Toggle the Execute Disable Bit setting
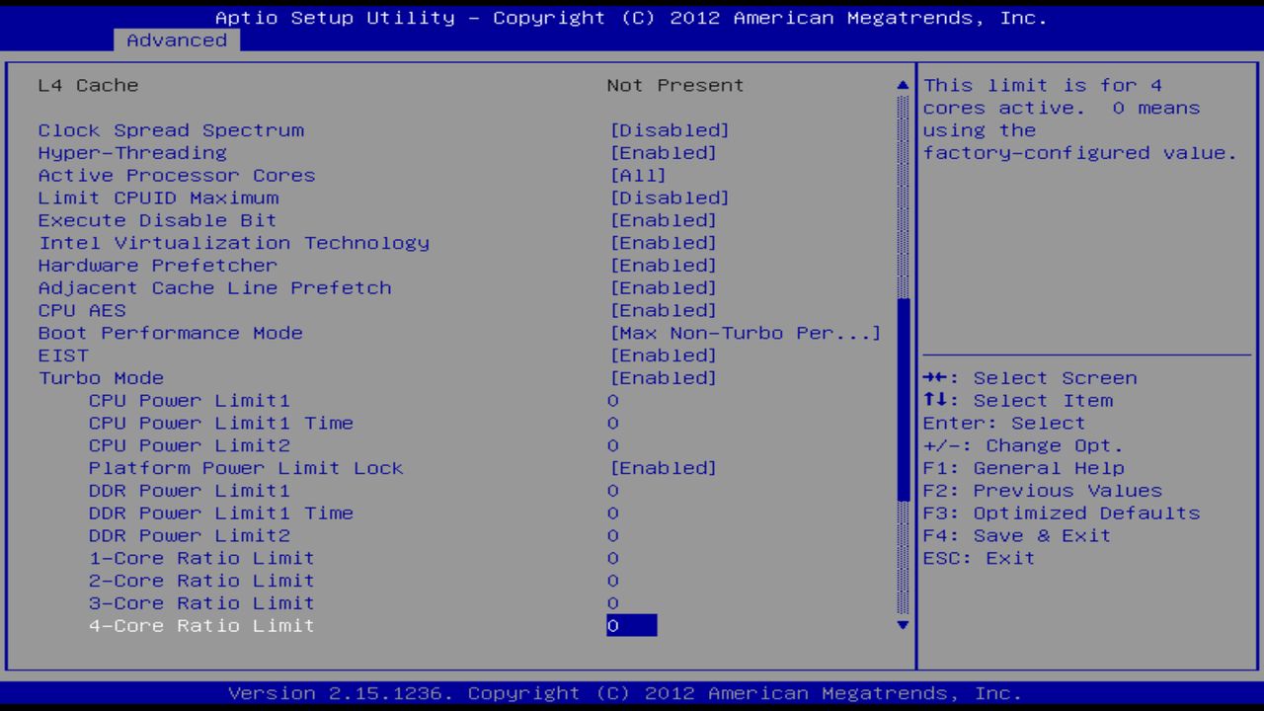 (664, 220)
